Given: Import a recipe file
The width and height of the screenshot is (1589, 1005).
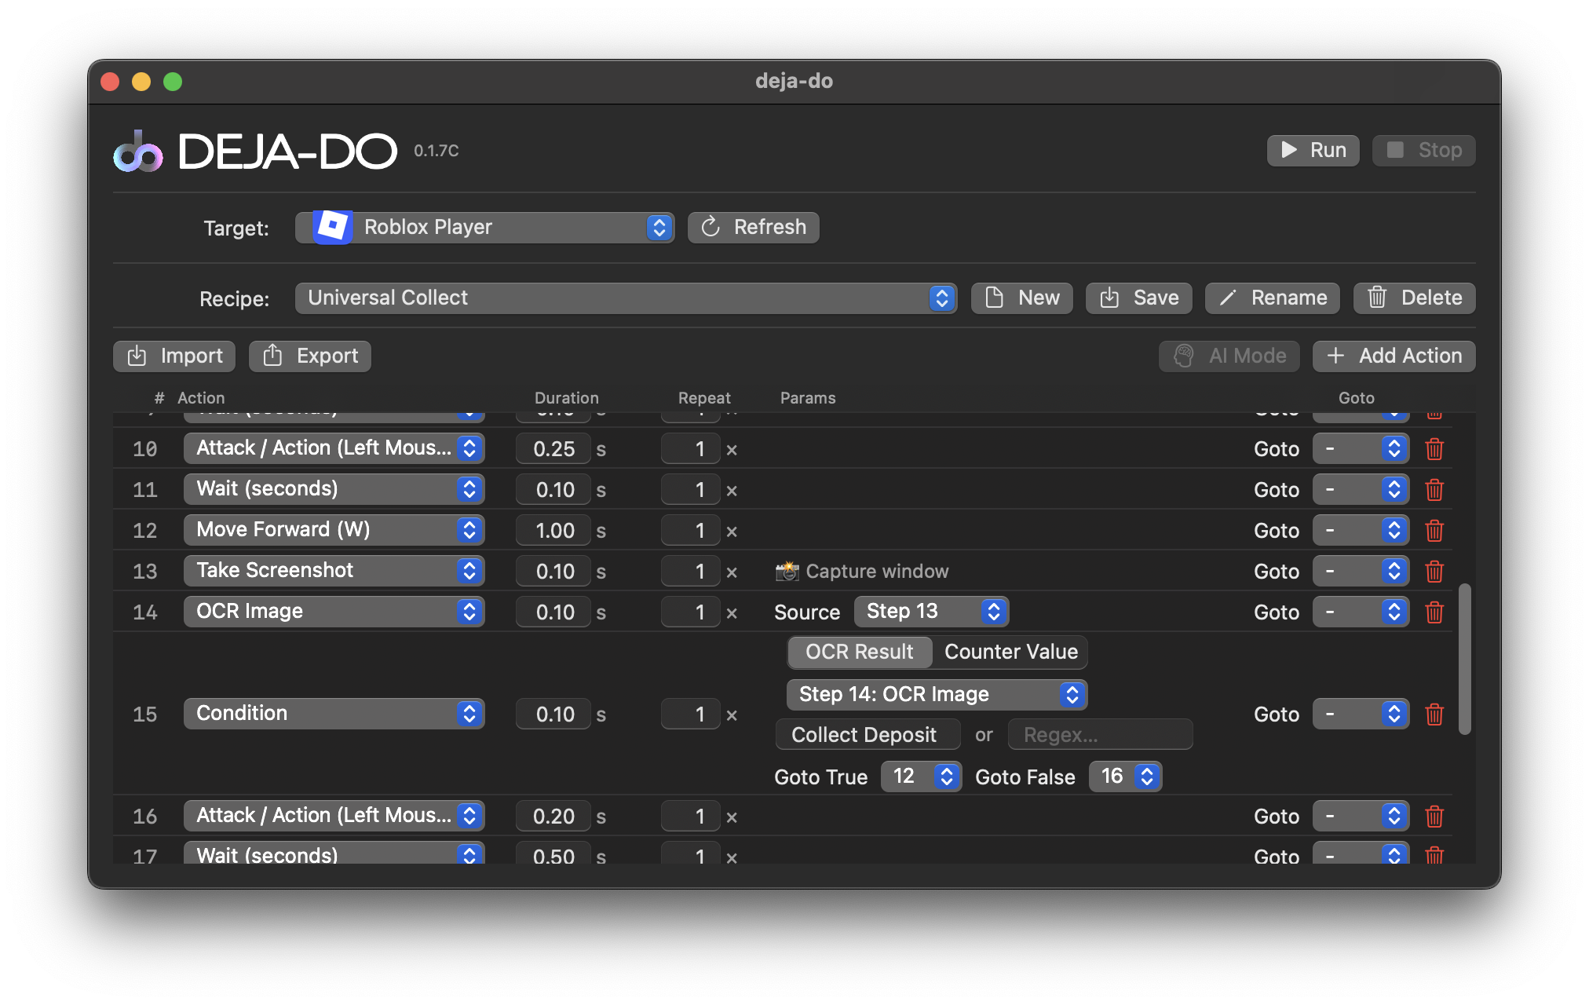Looking at the screenshot, I should pyautogui.click(x=173, y=356).
